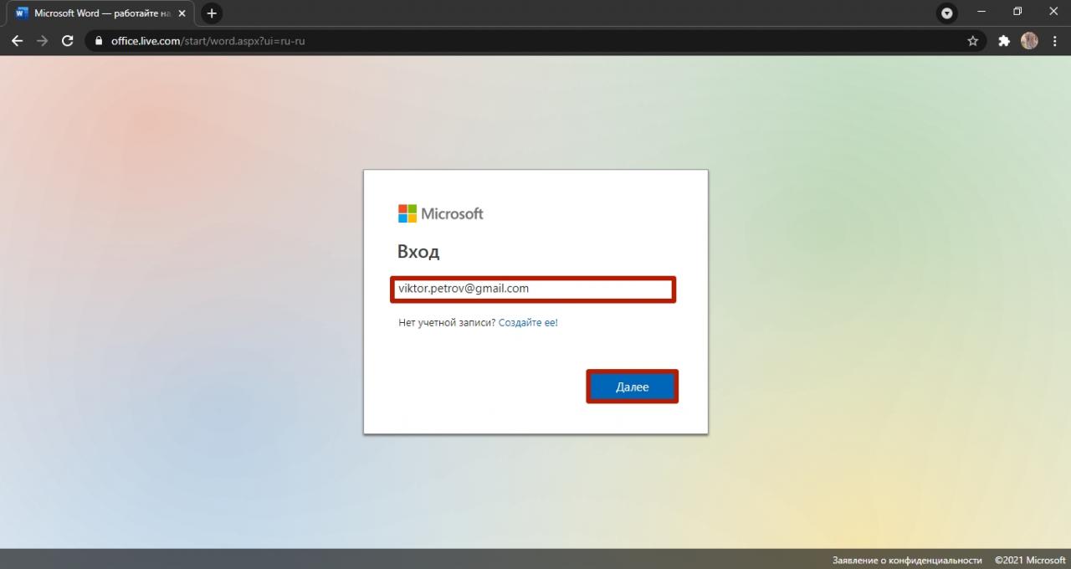
Task: Go back to the previous page
Action: pyautogui.click(x=17, y=41)
